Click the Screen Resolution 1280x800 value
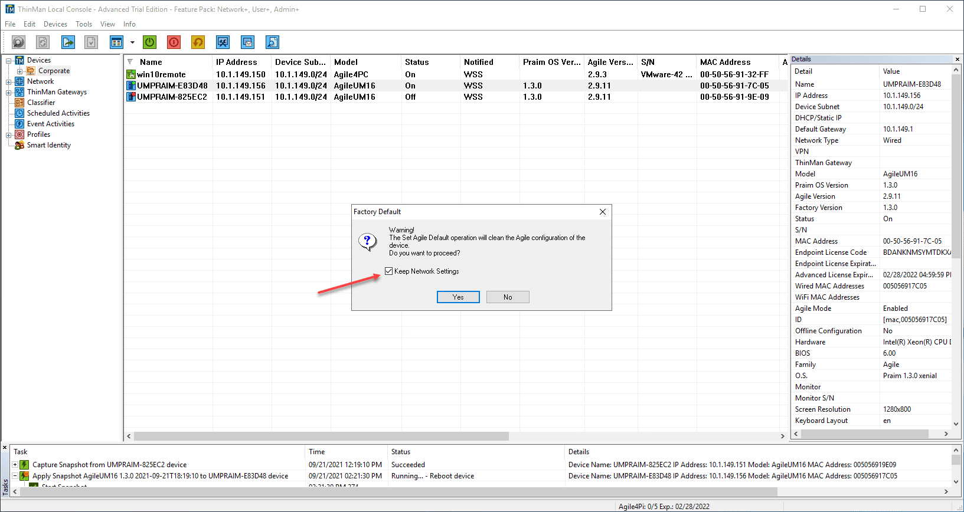Screen dimensions: 964x512 897,409
